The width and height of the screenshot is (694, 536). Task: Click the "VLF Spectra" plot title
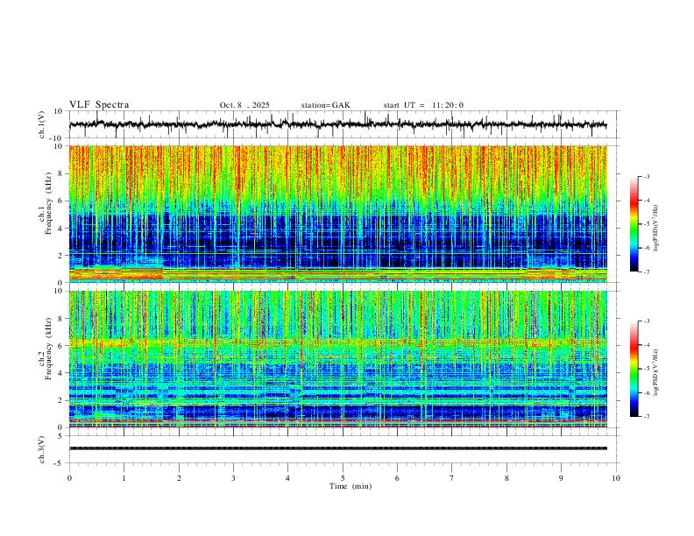(99, 105)
